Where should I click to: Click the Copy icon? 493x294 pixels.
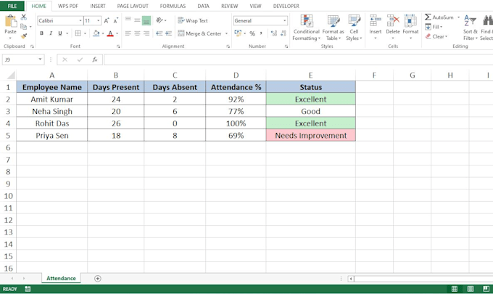[x=24, y=27]
